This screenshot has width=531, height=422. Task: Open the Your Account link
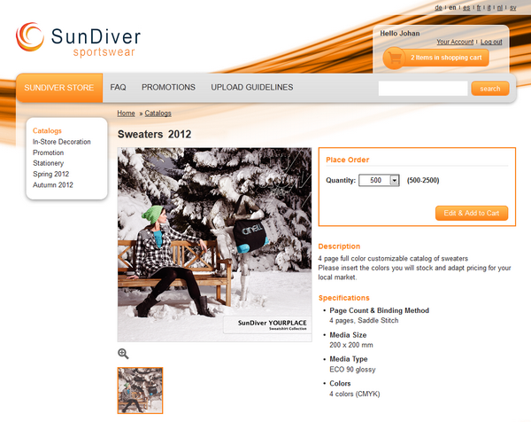pyautogui.click(x=455, y=42)
